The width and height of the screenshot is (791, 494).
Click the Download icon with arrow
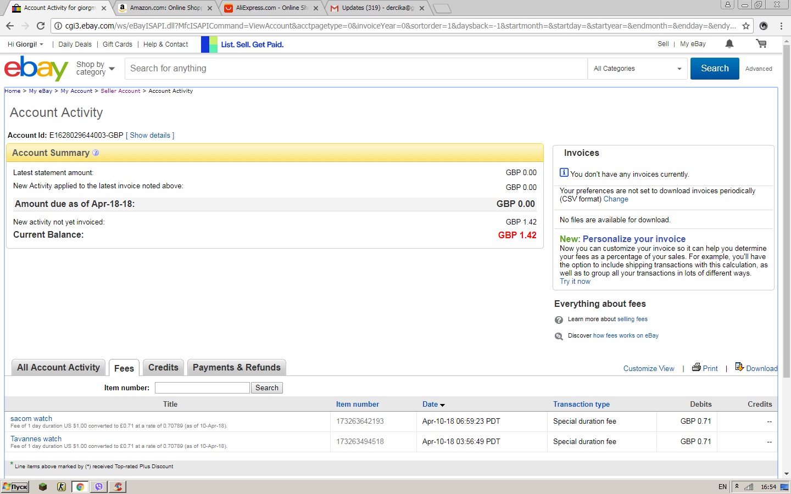[x=739, y=367]
